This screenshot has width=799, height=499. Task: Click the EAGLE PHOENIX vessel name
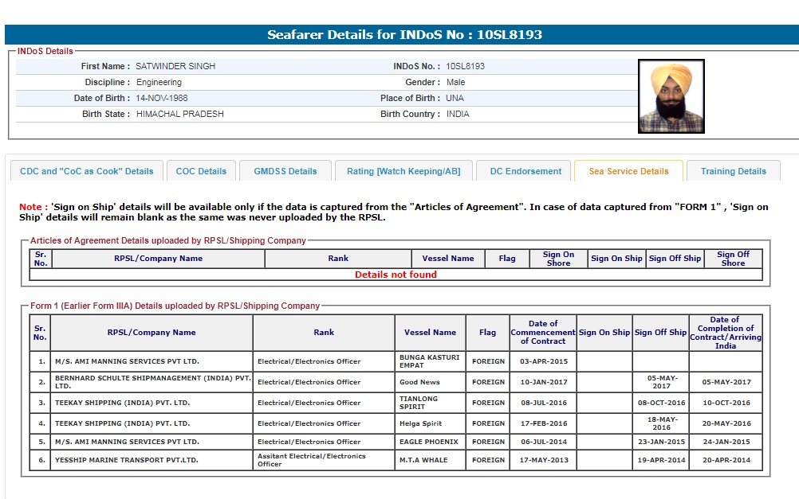(428, 442)
